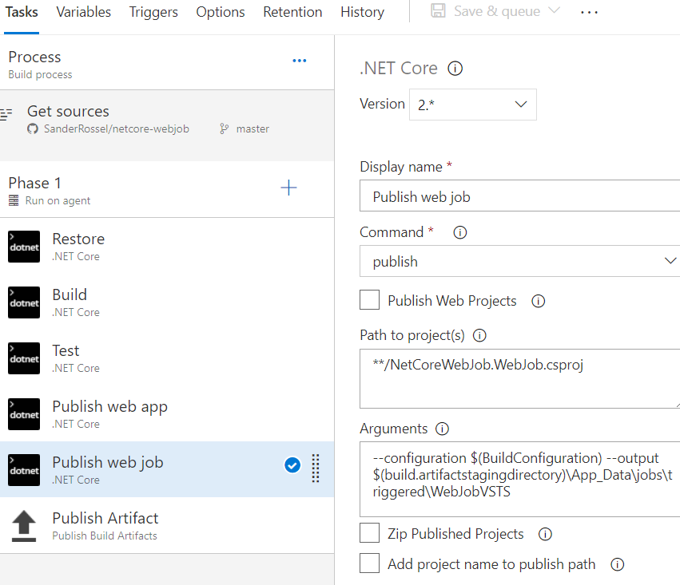680x585 pixels.
Task: Open the Process ellipsis menu
Action: point(299,60)
